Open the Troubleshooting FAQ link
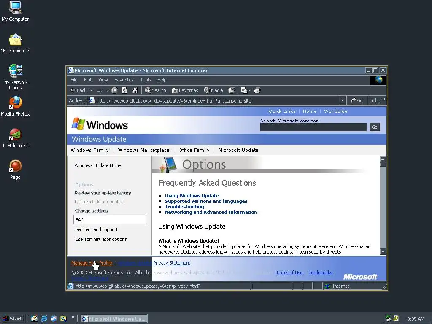 185,207
